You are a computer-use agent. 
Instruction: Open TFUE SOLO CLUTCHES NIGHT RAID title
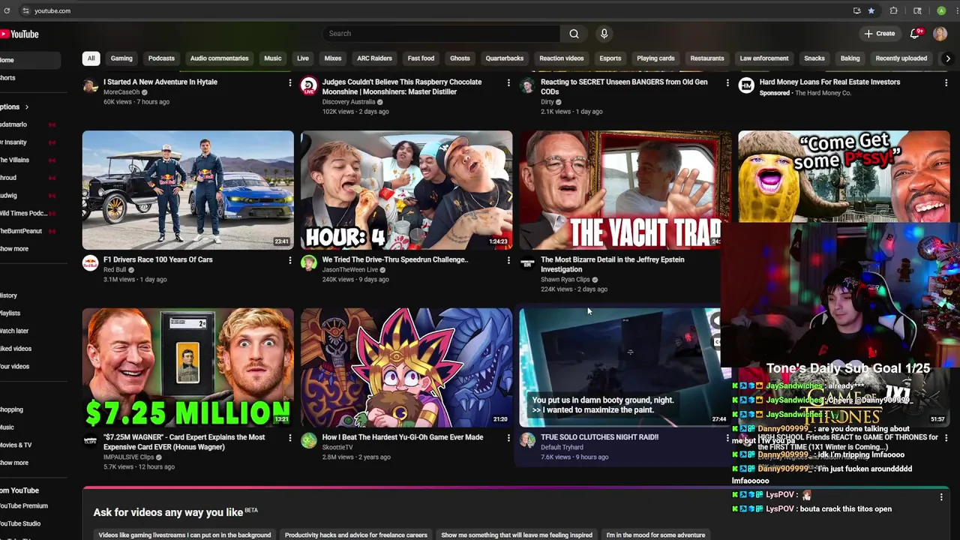[599, 437]
